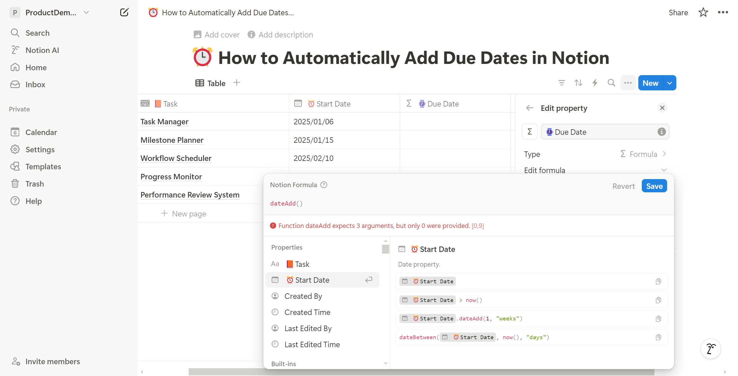Open the database view options ellipsis
The height and width of the screenshot is (376, 738).
628,83
